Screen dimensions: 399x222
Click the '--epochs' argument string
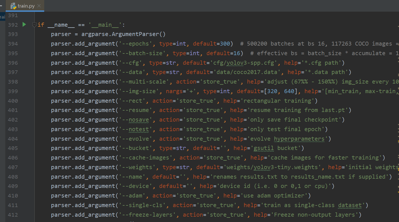point(136,44)
